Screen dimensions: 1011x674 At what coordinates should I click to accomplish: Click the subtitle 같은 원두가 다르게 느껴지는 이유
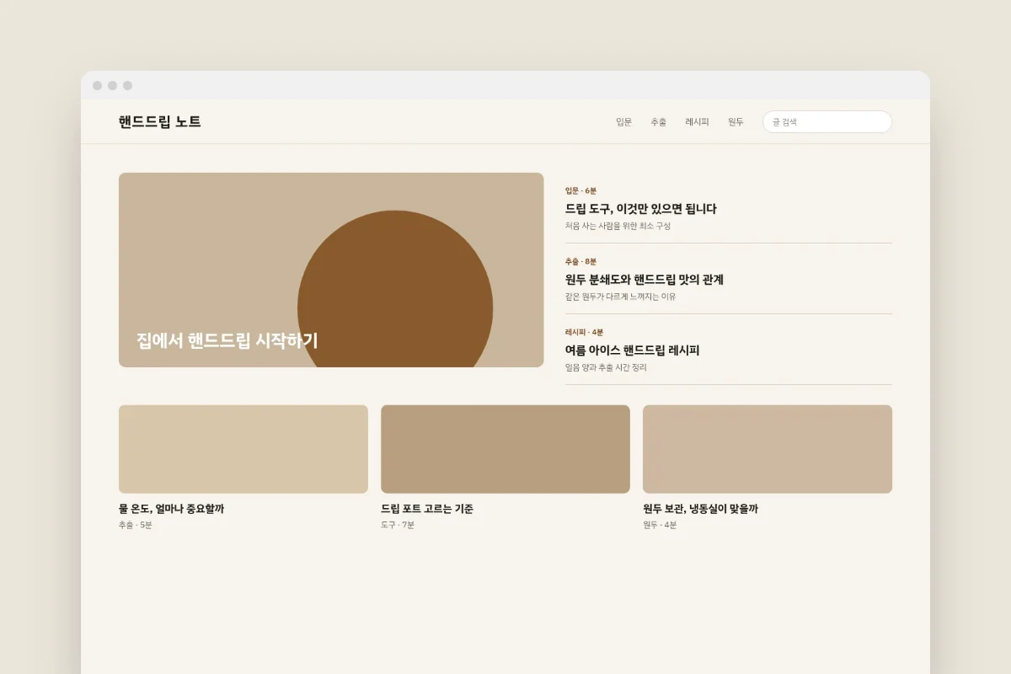(620, 297)
